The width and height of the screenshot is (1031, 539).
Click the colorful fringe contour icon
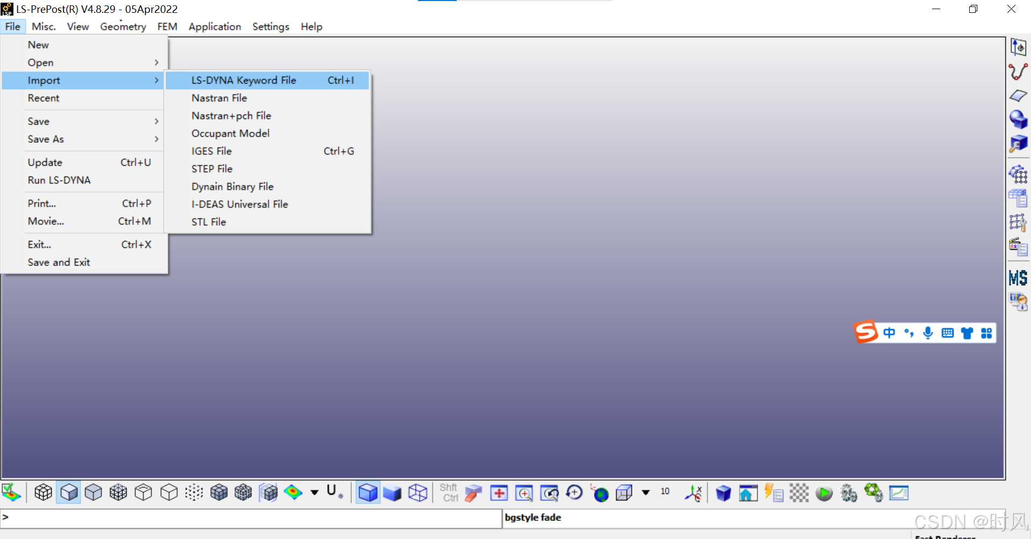[x=293, y=492]
